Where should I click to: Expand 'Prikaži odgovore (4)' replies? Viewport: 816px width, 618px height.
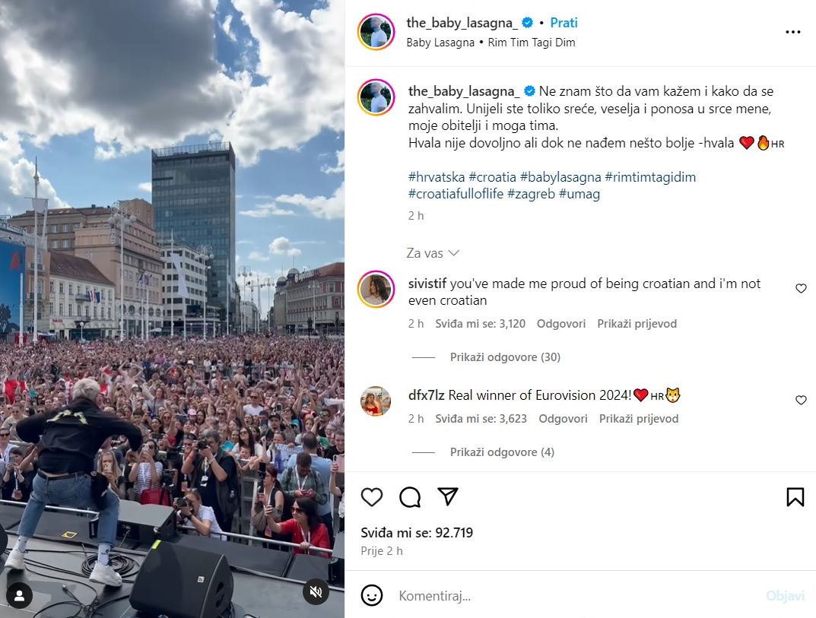[502, 452]
